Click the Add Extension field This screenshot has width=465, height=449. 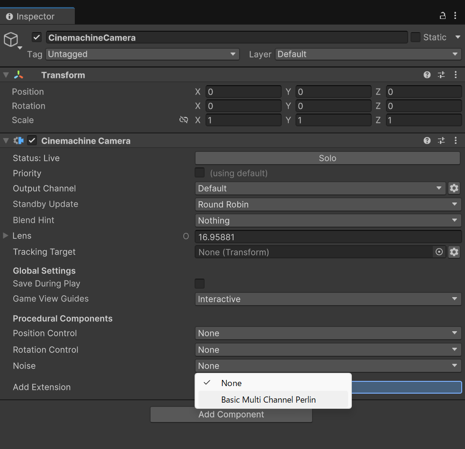[x=407, y=387]
